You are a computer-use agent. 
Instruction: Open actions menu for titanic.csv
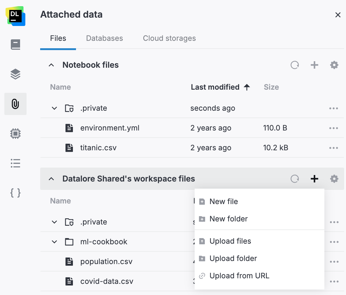tap(334, 147)
